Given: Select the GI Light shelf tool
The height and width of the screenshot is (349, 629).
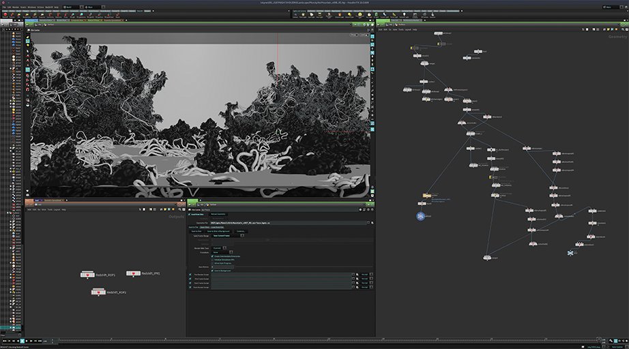Looking at the screenshot, I should click(376, 15).
